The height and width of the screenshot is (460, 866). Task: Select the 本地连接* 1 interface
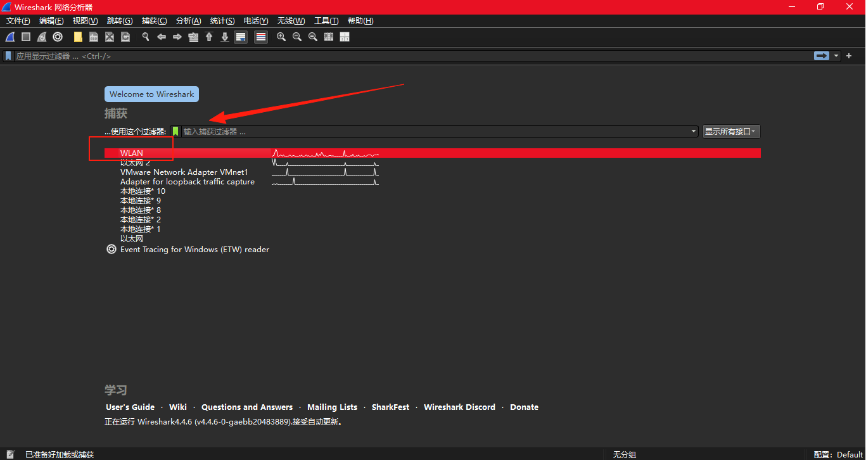[x=141, y=229]
